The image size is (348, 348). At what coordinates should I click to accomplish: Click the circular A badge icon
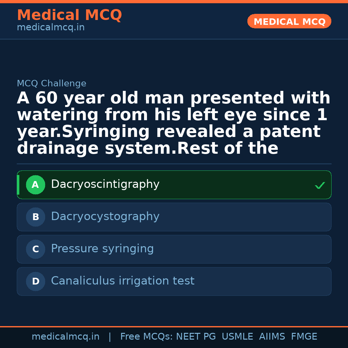point(35,185)
